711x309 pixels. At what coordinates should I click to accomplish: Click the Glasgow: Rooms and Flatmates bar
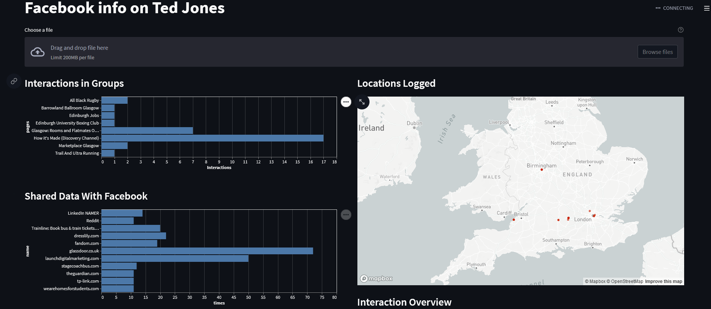tap(147, 131)
